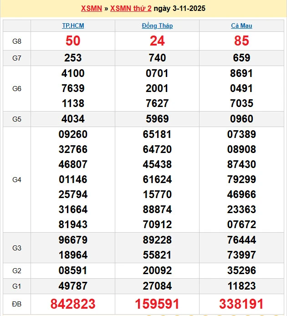
Task: Click the G8 result 85 for Cà Mau
Action: pyautogui.click(x=241, y=41)
